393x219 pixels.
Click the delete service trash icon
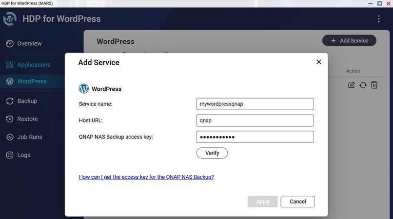pos(374,85)
